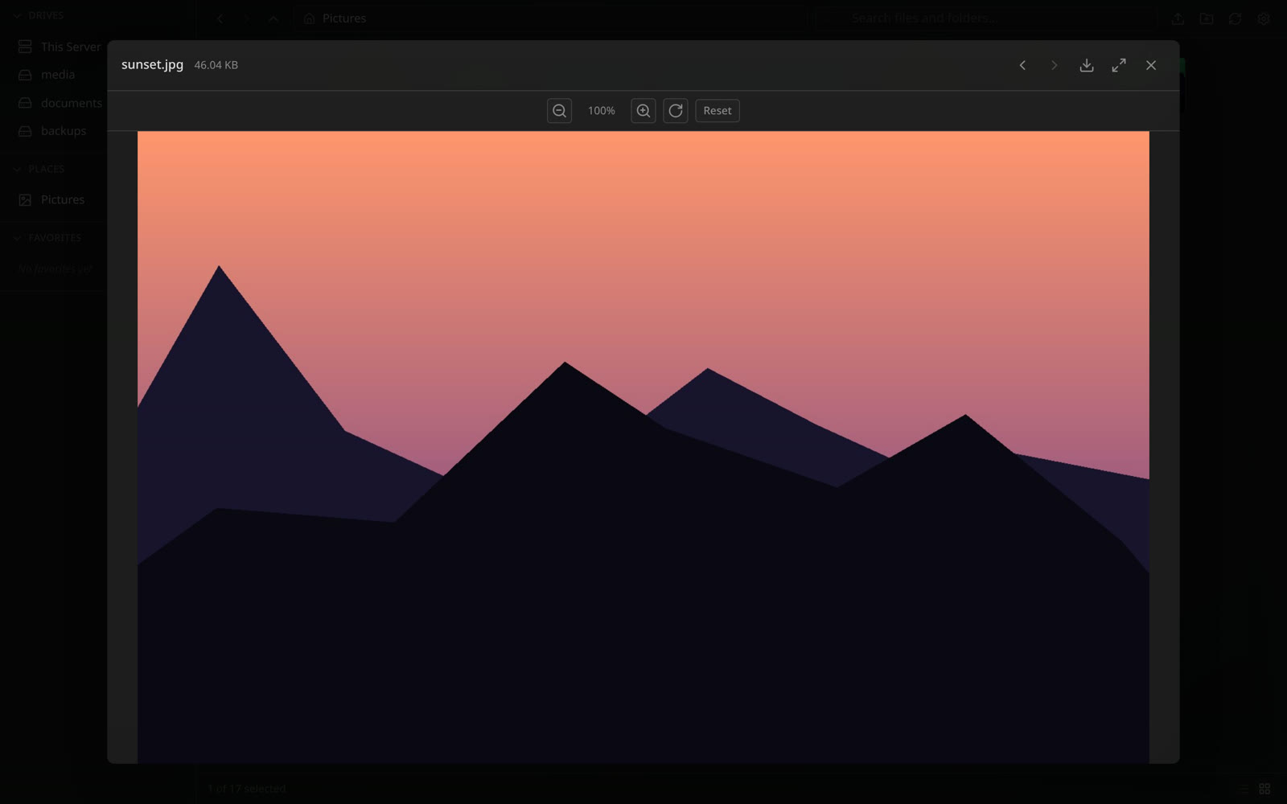The image size is (1287, 804).
Task: Click the upload icon in top toolbar
Action: (1178, 18)
